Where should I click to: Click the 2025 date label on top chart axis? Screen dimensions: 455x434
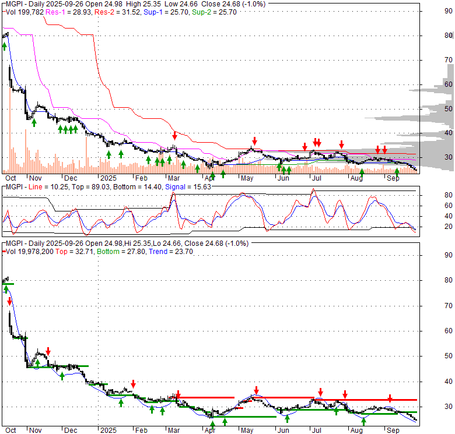coord(108,178)
